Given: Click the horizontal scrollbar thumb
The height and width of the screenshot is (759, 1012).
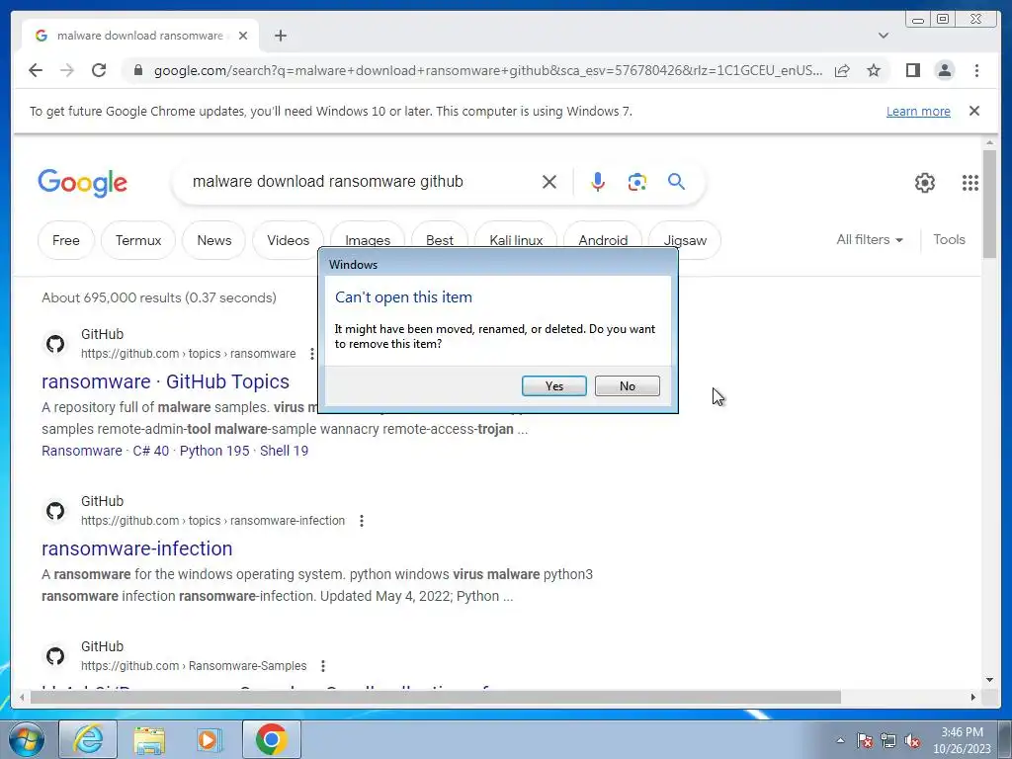Looking at the screenshot, I should click(x=436, y=697).
